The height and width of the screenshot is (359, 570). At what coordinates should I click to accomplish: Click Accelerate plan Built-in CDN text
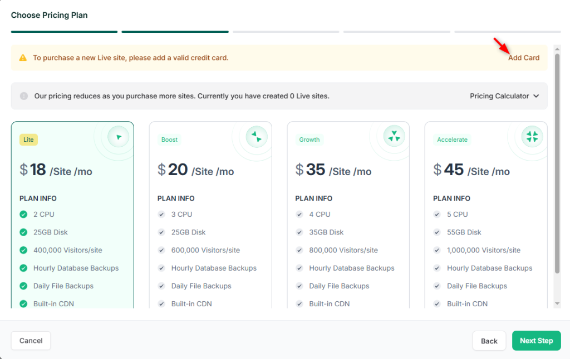(x=467, y=304)
